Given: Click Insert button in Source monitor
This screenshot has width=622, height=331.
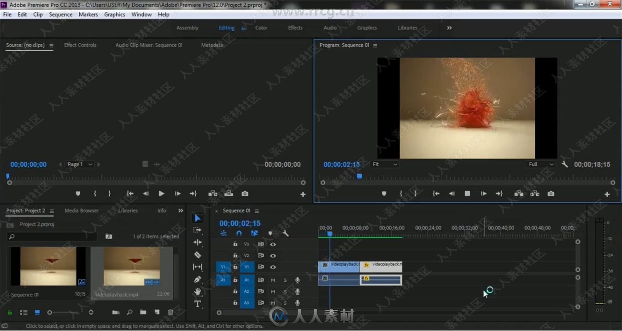Looking at the screenshot, I should 213,194.
